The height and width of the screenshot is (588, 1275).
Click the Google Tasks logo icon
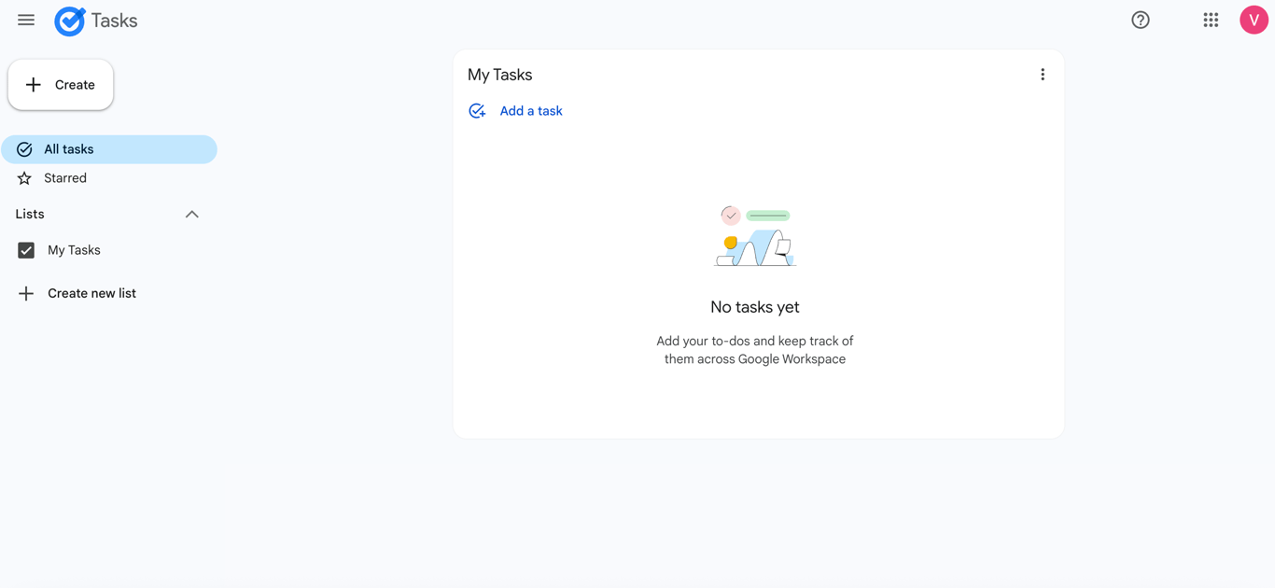pos(69,21)
